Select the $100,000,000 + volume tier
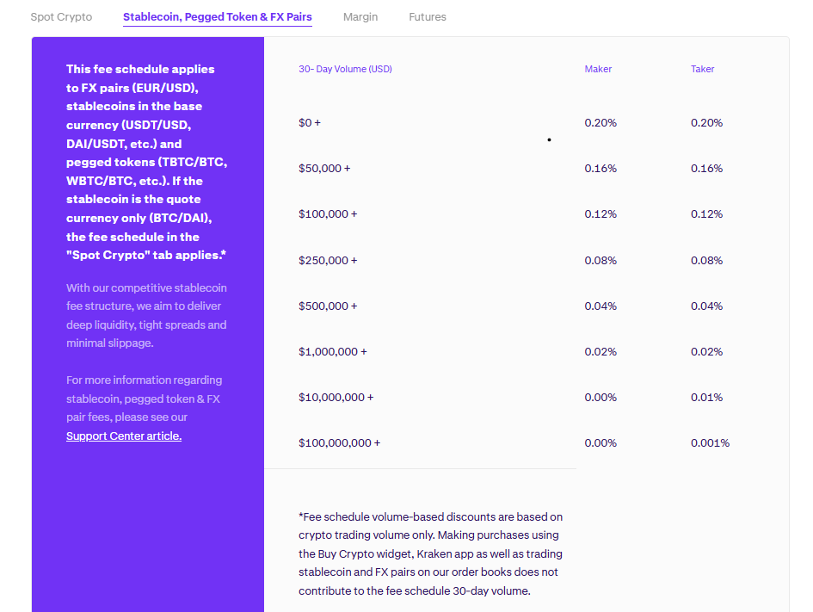The image size is (813, 612). pos(340,442)
